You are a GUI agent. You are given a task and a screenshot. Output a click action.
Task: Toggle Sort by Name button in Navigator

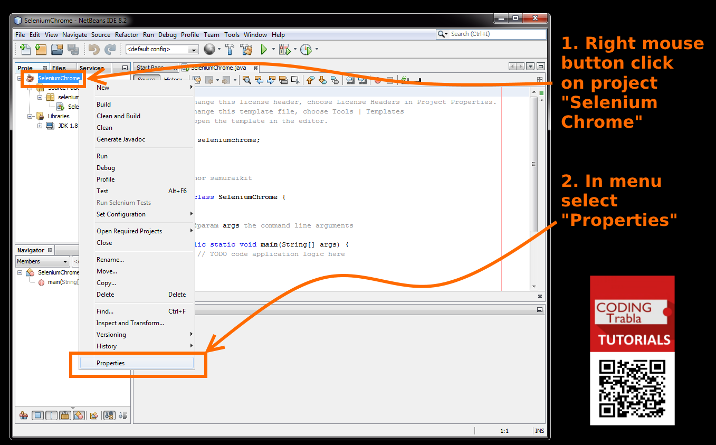pyautogui.click(x=109, y=415)
